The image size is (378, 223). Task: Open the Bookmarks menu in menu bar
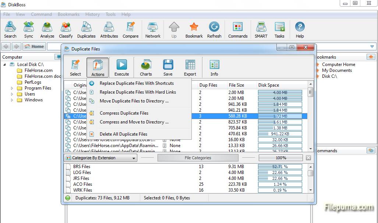68,14
